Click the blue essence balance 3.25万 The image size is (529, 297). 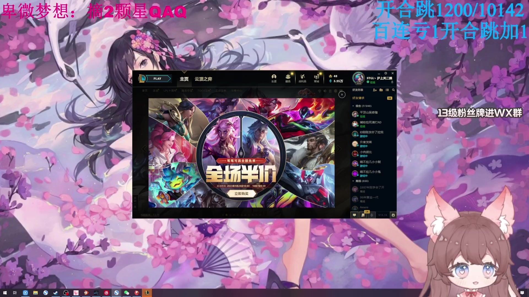[336, 81]
